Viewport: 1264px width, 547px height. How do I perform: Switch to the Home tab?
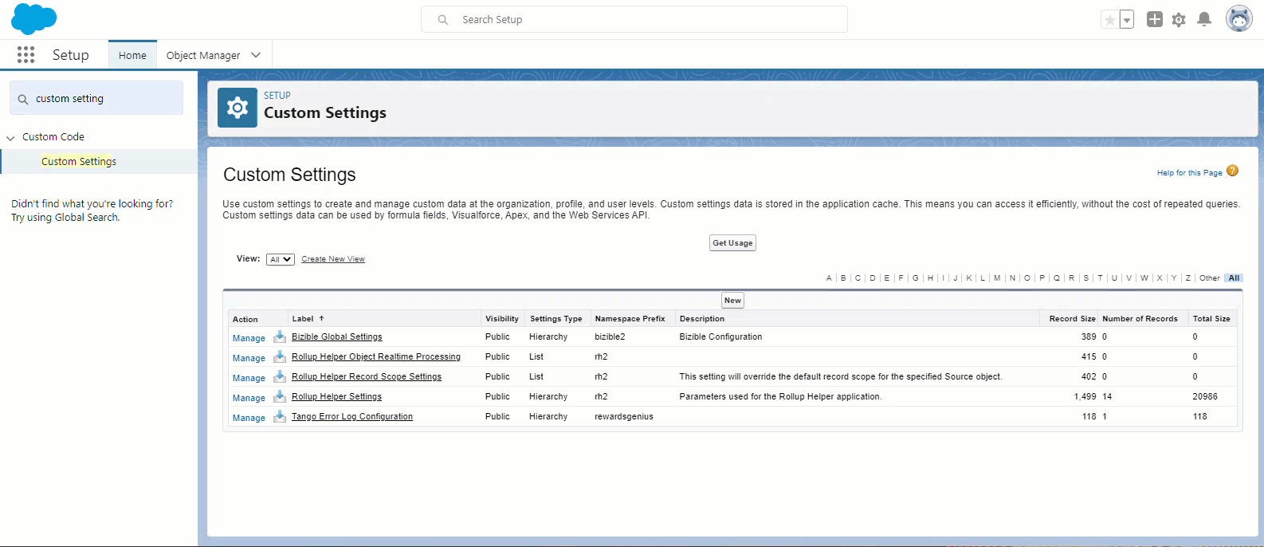(x=132, y=55)
